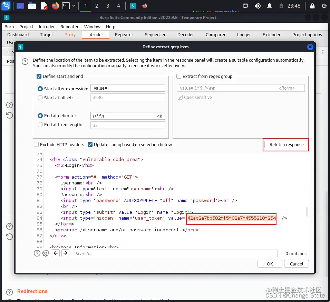Viewport: 330px width, 302px height.
Task: Switch to the Sequencer tab
Action: (x=155, y=35)
